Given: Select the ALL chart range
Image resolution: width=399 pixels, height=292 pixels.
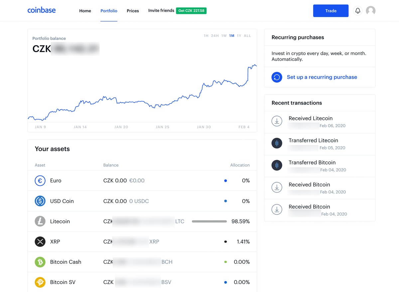Looking at the screenshot, I should point(247,36).
